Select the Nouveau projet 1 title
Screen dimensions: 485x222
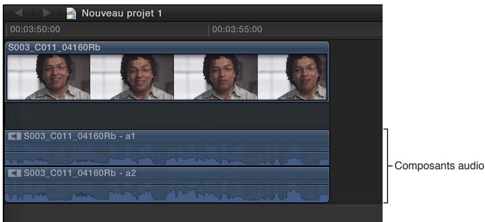click(122, 13)
